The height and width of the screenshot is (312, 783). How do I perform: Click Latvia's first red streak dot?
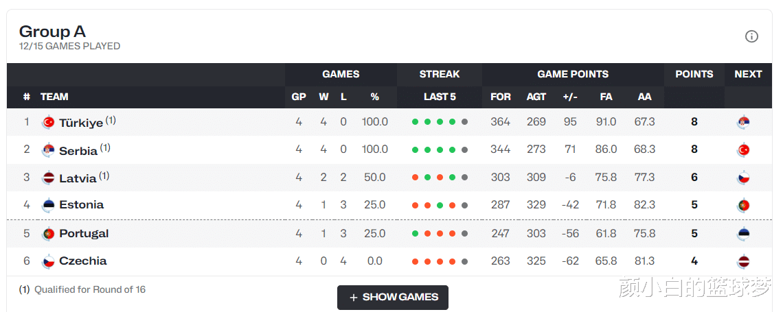pyautogui.click(x=415, y=178)
